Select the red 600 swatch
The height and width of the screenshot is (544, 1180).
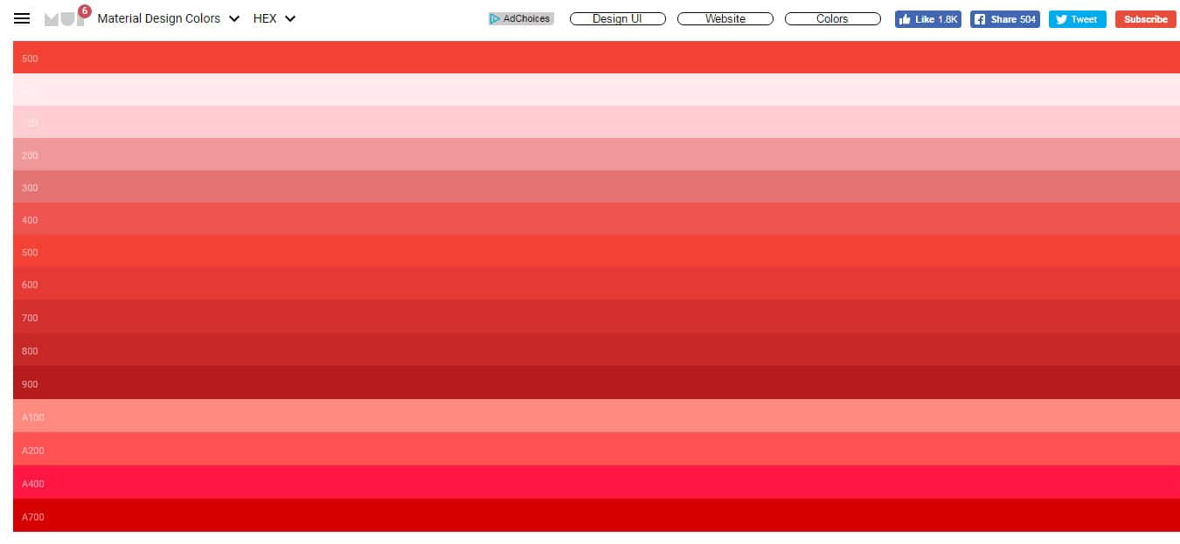(x=596, y=283)
